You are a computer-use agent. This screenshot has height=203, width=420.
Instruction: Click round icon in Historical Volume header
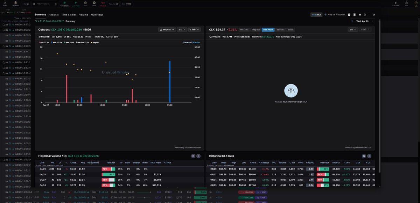point(198,156)
